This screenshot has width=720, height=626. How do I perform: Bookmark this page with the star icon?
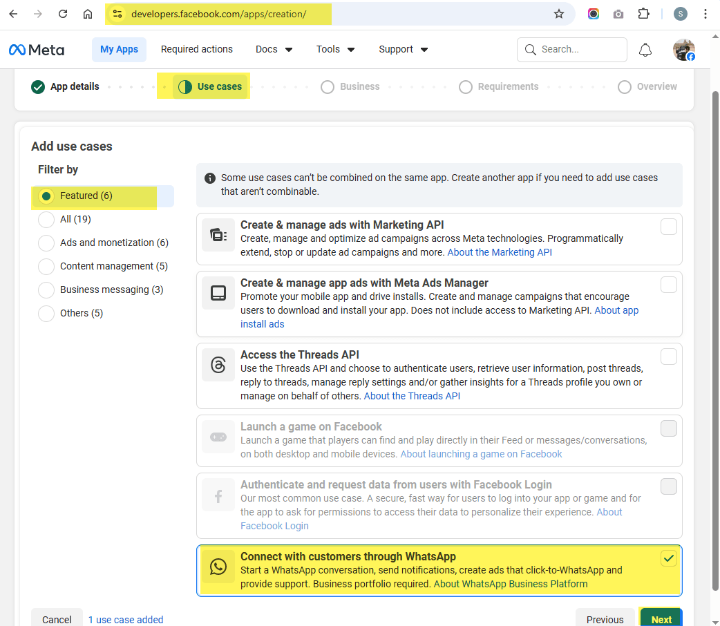(x=559, y=14)
